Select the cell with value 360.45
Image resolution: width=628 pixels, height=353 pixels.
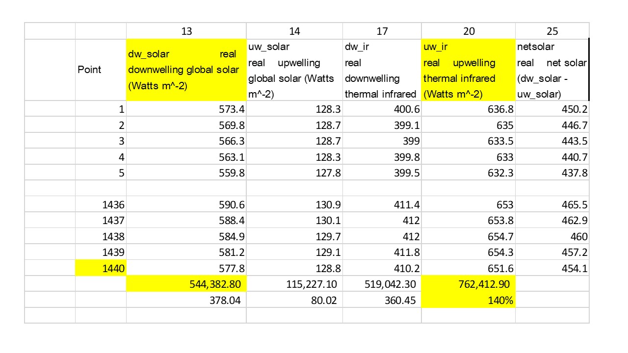(x=382, y=300)
